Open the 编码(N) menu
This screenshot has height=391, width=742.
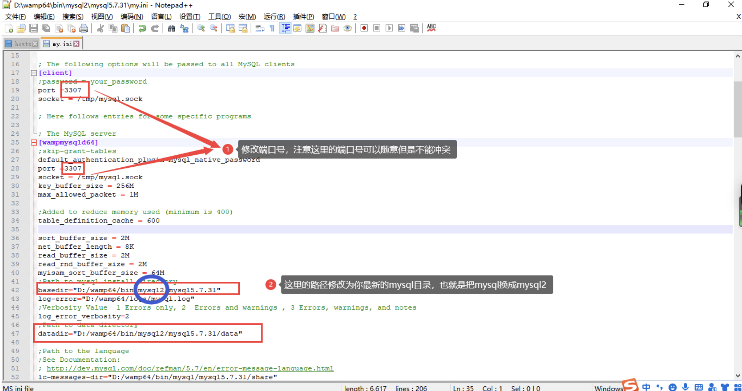click(132, 17)
